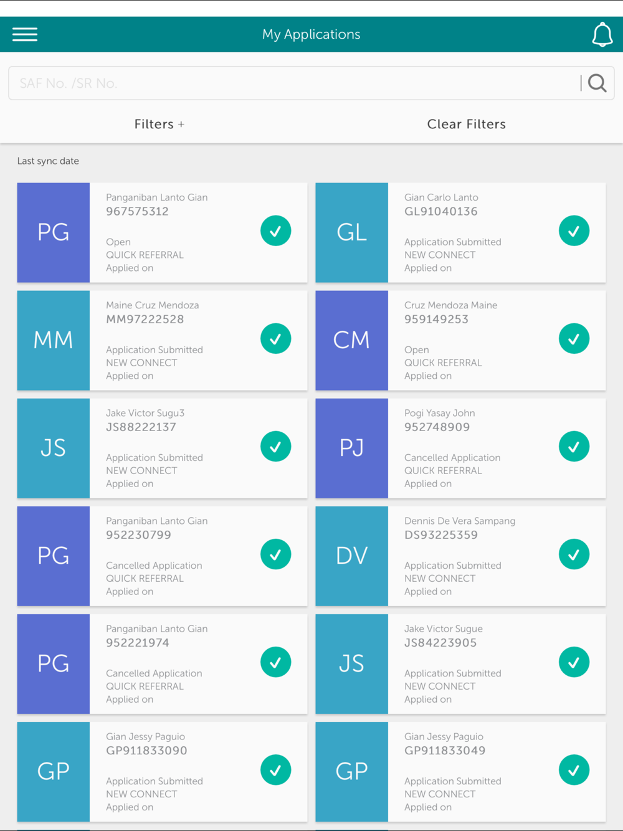Focus the SAF No. /SR No. search field
Screen dimensions: 623x831
294,83
